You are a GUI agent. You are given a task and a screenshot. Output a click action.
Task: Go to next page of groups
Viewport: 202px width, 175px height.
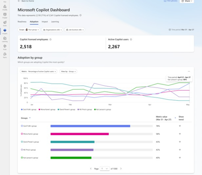click(x=121, y=169)
